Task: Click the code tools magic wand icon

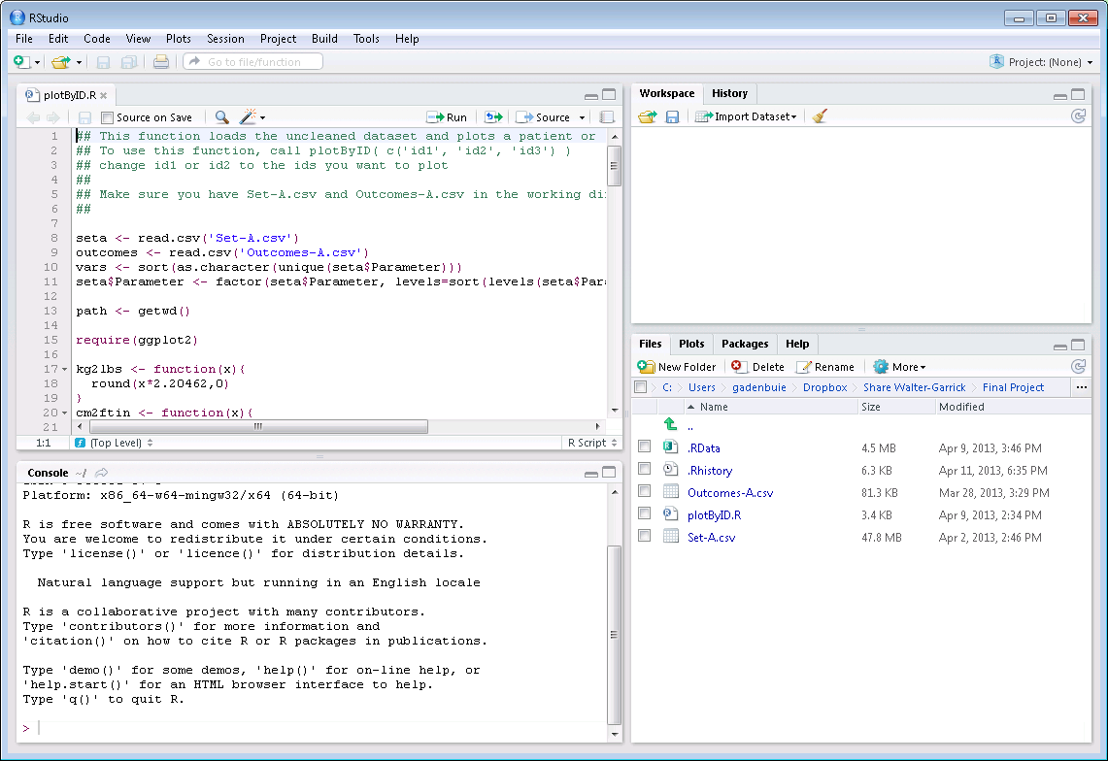Action: point(248,116)
